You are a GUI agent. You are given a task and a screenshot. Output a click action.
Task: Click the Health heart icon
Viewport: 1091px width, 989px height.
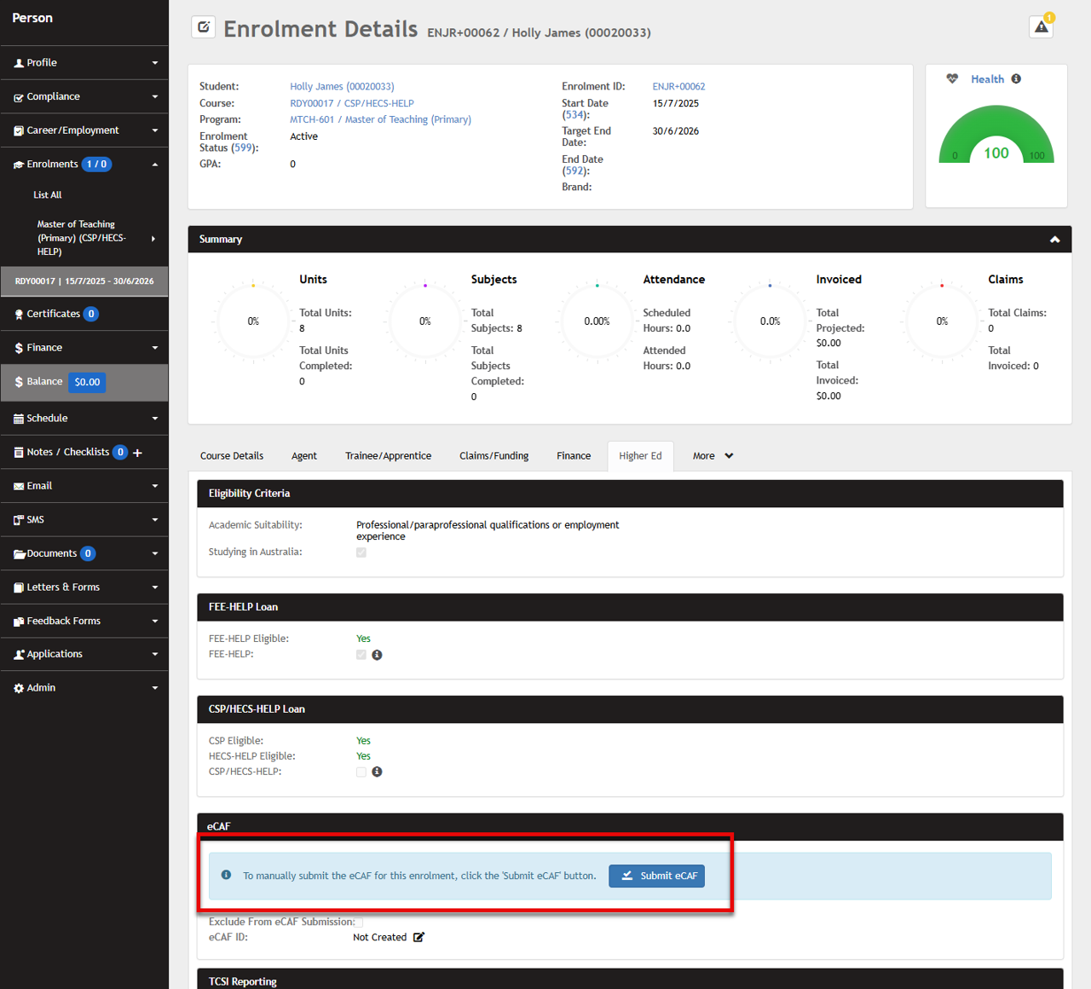[952, 79]
